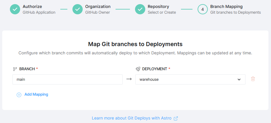
Task: Click the DEPLOYMENT field label
Action: (x=154, y=69)
